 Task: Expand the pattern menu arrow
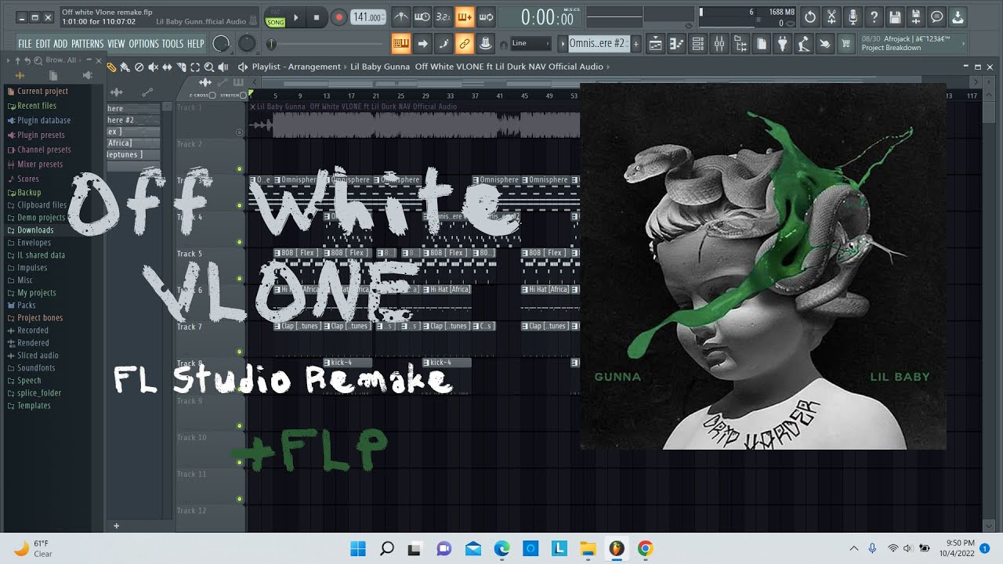(x=562, y=44)
